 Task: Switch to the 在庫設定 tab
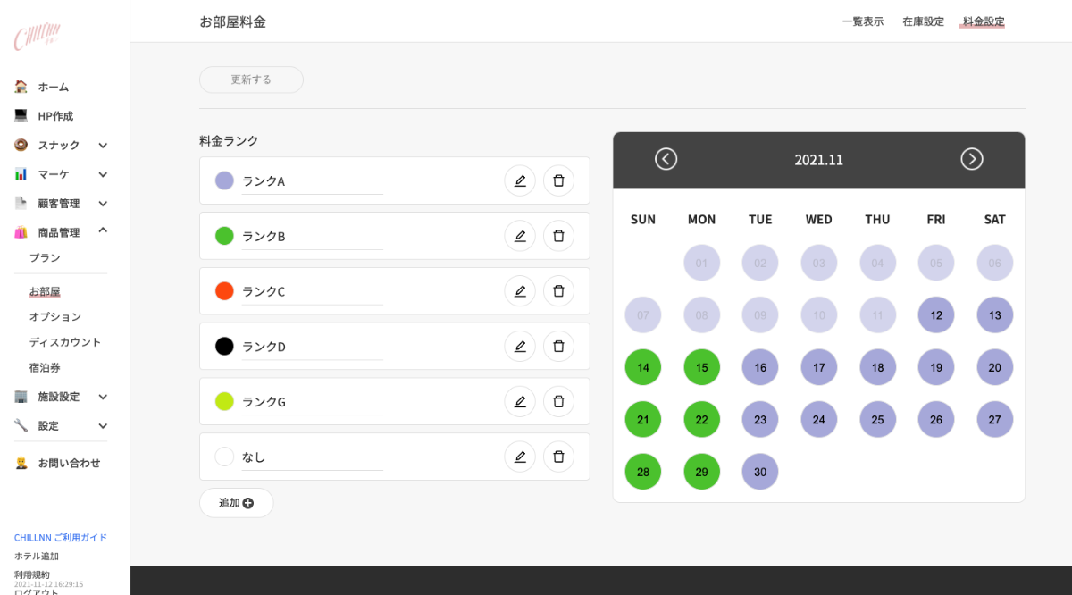[923, 21]
